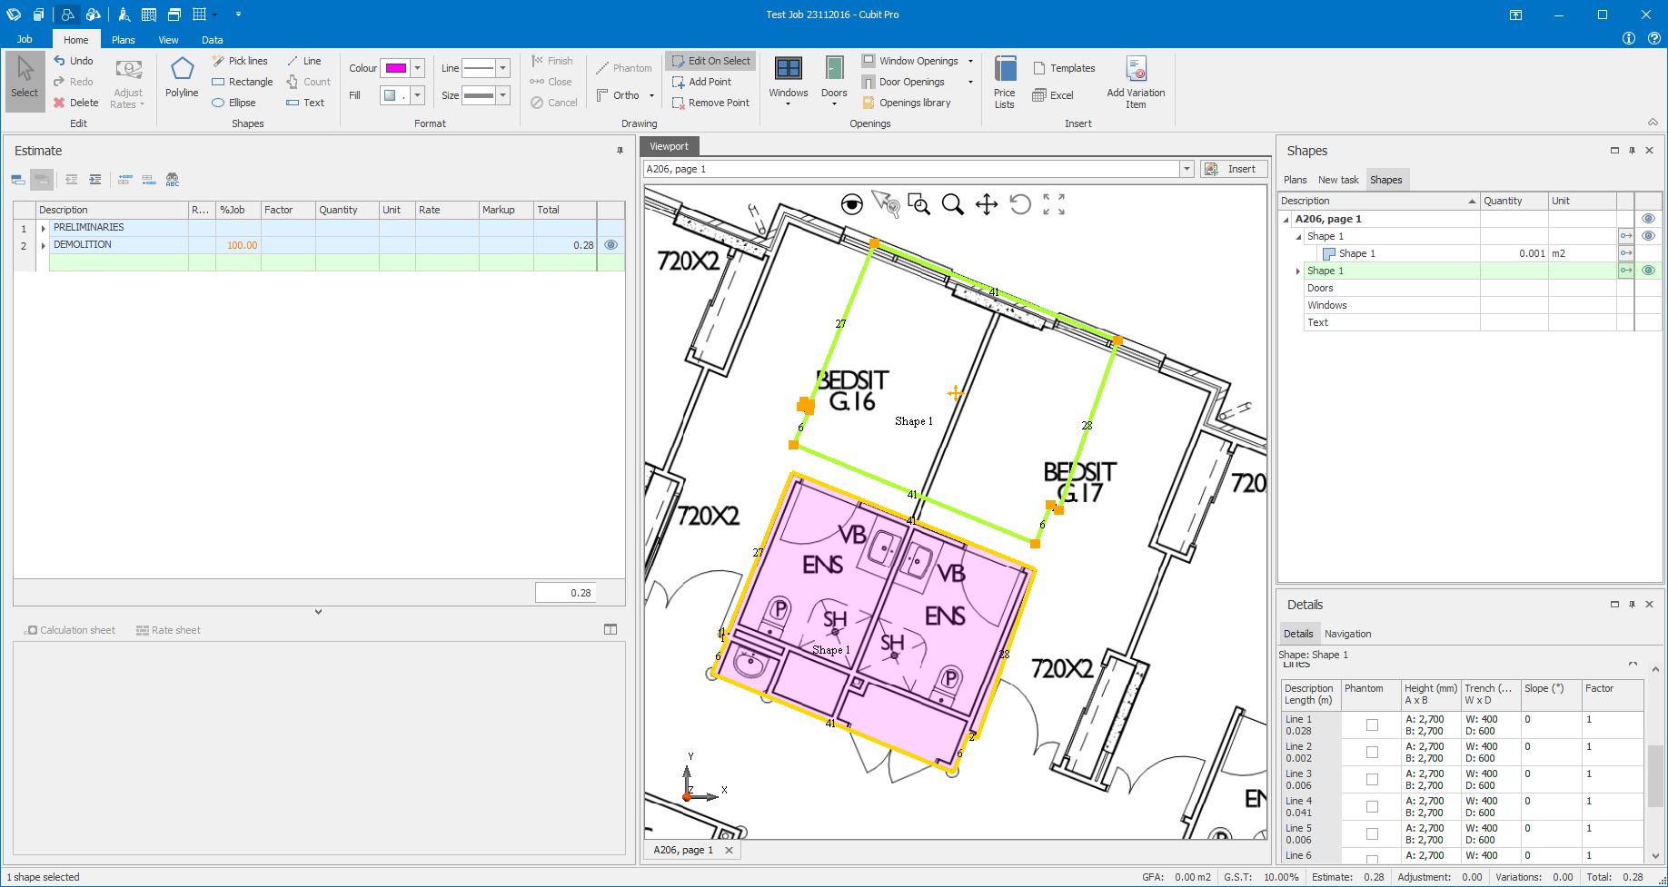1668x887 pixels.
Task: Switch to the Navigation tab
Action: [x=1347, y=634]
